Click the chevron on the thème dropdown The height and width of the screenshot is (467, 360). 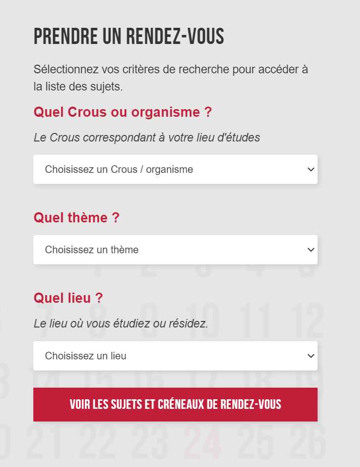click(x=311, y=250)
